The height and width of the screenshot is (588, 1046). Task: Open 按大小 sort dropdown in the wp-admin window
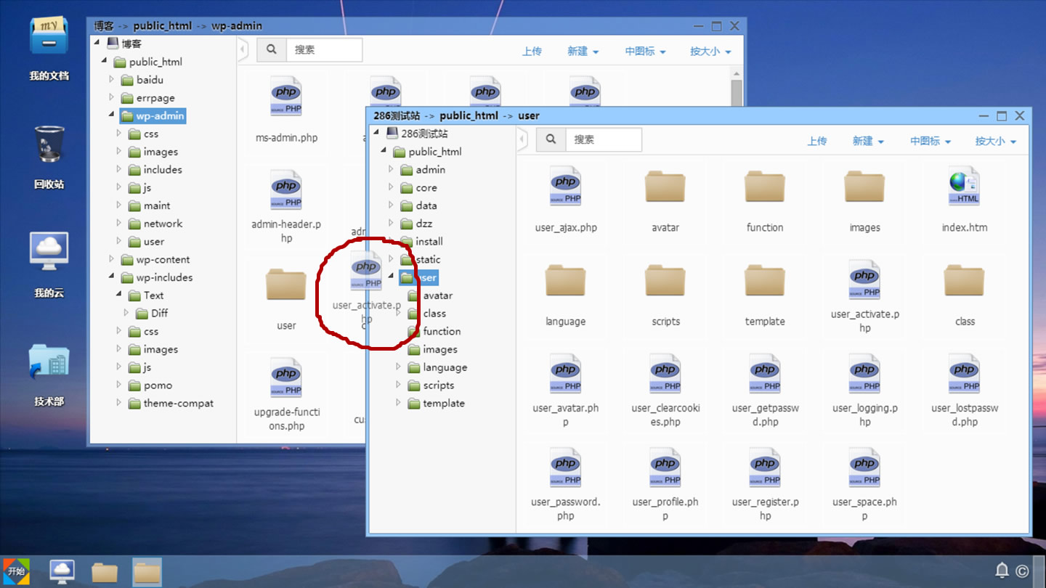[x=711, y=51]
